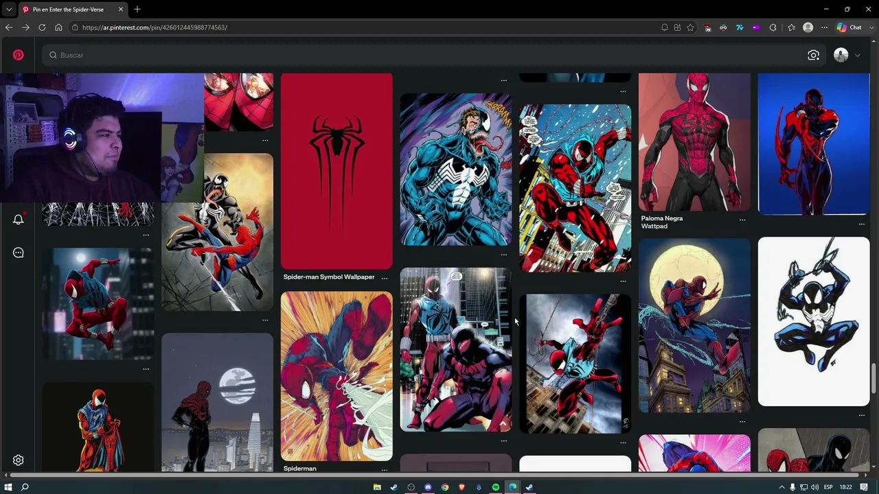This screenshot has width=879, height=494.
Task: Open the clock showing 18:22
Action: click(846, 487)
